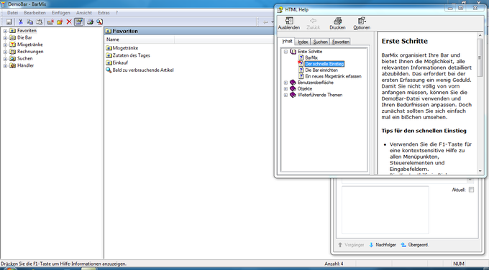Click the Nachfolger button
This screenshot has width=489, height=270.
pyautogui.click(x=383, y=245)
